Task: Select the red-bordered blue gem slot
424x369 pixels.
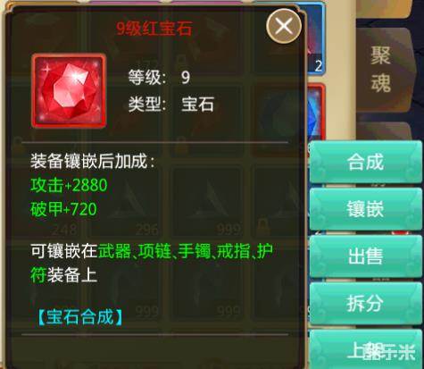Action: 315,113
